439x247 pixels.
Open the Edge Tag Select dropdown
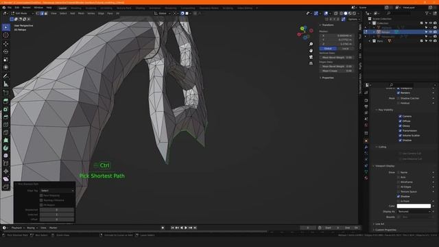(x=57, y=191)
